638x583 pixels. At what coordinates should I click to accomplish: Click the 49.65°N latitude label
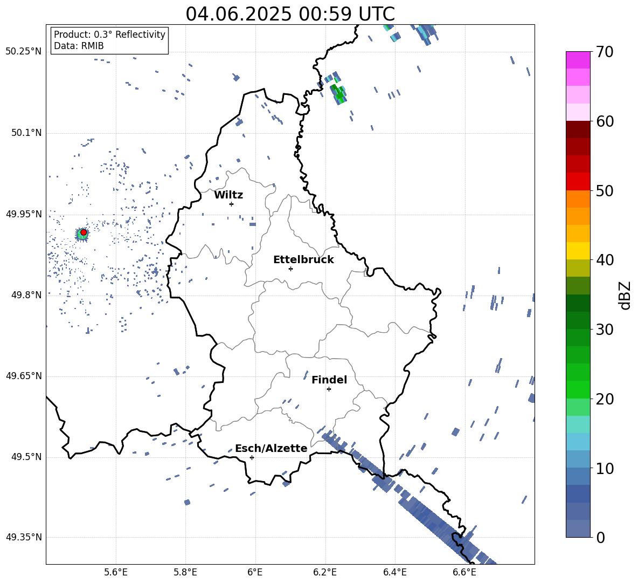click(x=24, y=376)
